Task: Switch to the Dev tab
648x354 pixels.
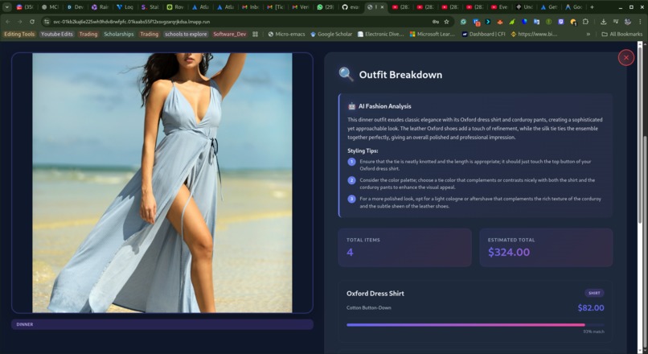Action: [76, 7]
